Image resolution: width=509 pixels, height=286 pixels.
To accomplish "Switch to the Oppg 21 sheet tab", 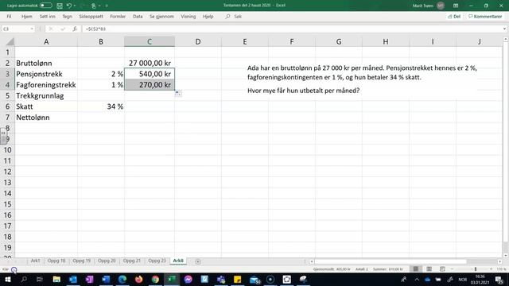I will coord(132,261).
